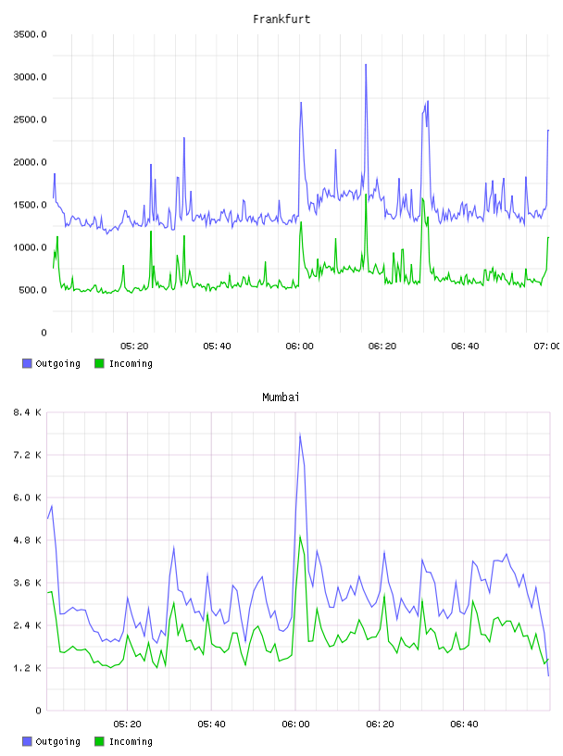
Task: Click the 05:40 time label under Frankfurt chart
Action: (217, 346)
